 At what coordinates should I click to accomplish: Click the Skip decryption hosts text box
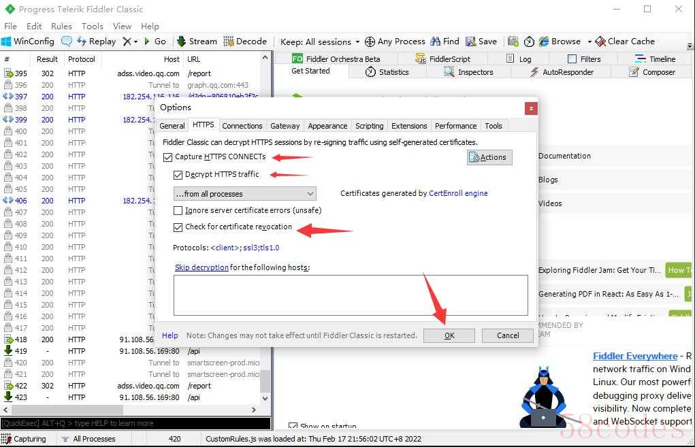pyautogui.click(x=351, y=295)
